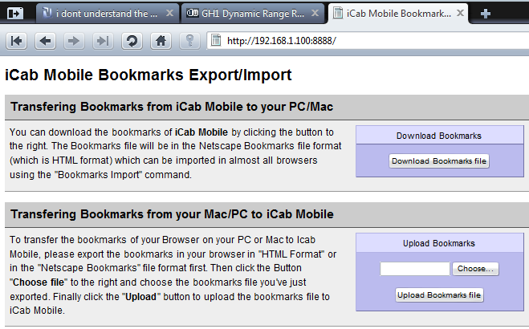This screenshot has height=329, width=529.
Task: Click Download Bookmarks file button
Action: coord(439,161)
